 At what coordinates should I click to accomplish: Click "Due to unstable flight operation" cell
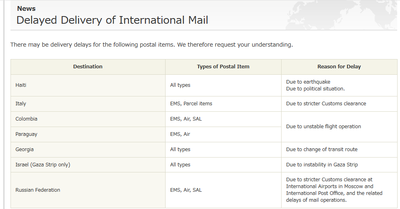pyautogui.click(x=323, y=127)
